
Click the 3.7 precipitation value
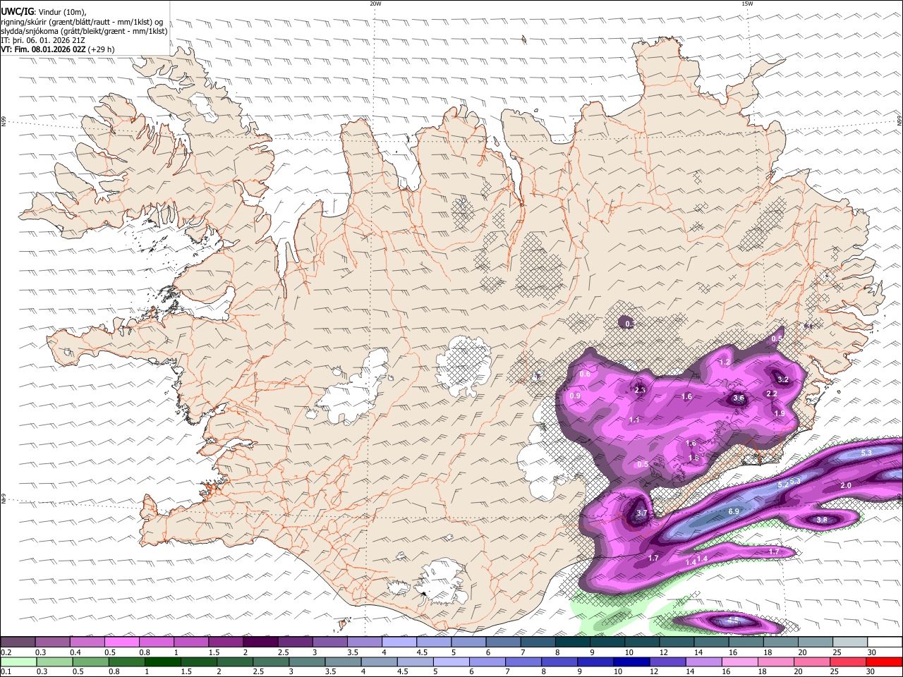click(x=641, y=513)
